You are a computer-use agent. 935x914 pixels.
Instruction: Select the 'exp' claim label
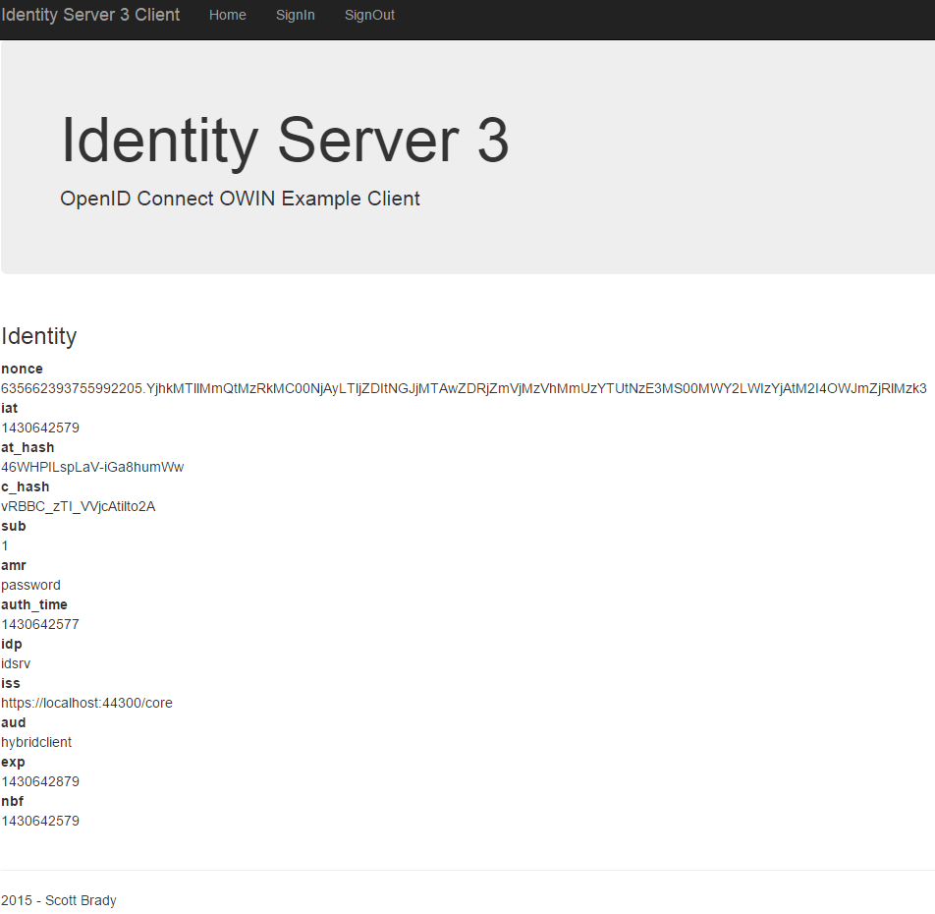pyautogui.click(x=13, y=763)
